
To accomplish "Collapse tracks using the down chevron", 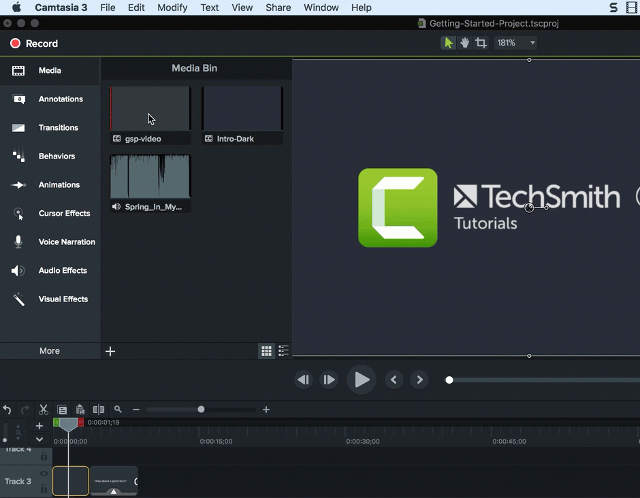I will tap(39, 439).
